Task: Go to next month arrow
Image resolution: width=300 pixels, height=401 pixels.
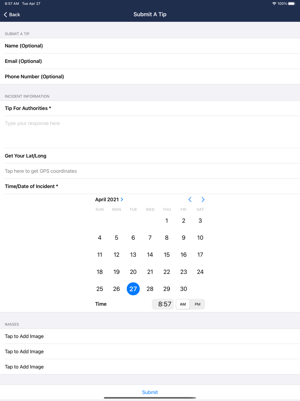Action: pos(203,200)
